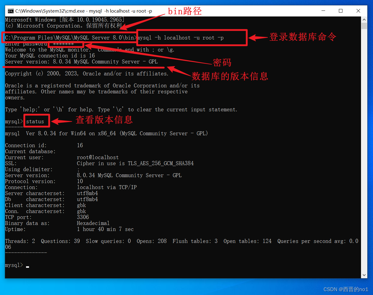Click the 'Questions: 39' statistic
This screenshot has width=373, height=295.
[60, 241]
